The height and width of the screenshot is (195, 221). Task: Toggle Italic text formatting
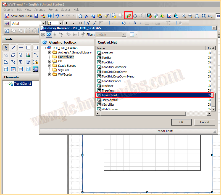[74, 23]
